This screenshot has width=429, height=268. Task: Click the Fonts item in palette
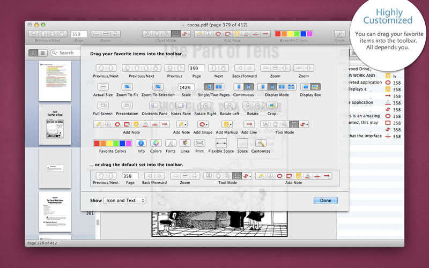pyautogui.click(x=171, y=143)
